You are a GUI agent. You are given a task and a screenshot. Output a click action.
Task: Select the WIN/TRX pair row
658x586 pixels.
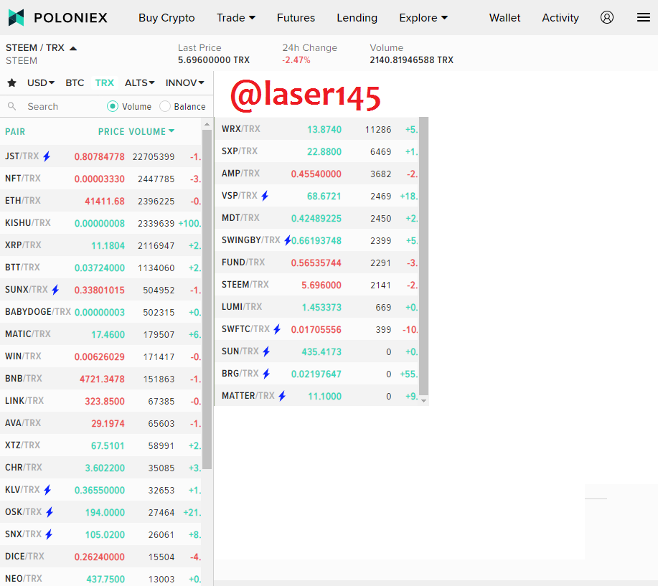coord(100,356)
